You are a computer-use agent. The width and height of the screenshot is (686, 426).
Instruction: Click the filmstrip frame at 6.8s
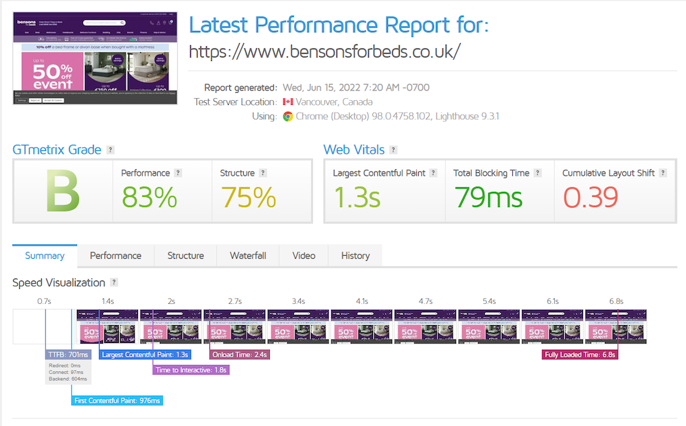tap(616, 327)
